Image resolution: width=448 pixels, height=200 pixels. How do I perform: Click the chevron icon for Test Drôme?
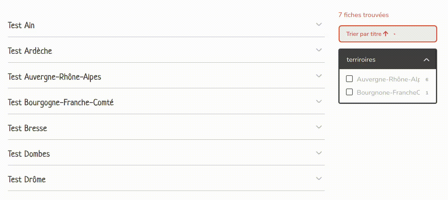[319, 179]
